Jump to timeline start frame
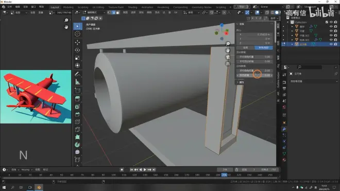The height and width of the screenshot is (191, 340). tap(131, 170)
